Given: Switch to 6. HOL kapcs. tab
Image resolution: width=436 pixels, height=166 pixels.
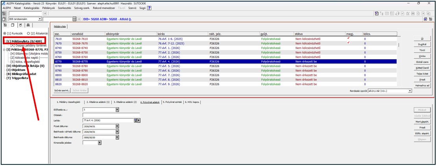Looking at the screenshot, I should tap(192, 102).
